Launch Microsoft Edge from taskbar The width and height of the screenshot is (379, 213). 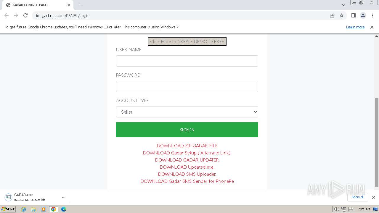tap(64, 209)
